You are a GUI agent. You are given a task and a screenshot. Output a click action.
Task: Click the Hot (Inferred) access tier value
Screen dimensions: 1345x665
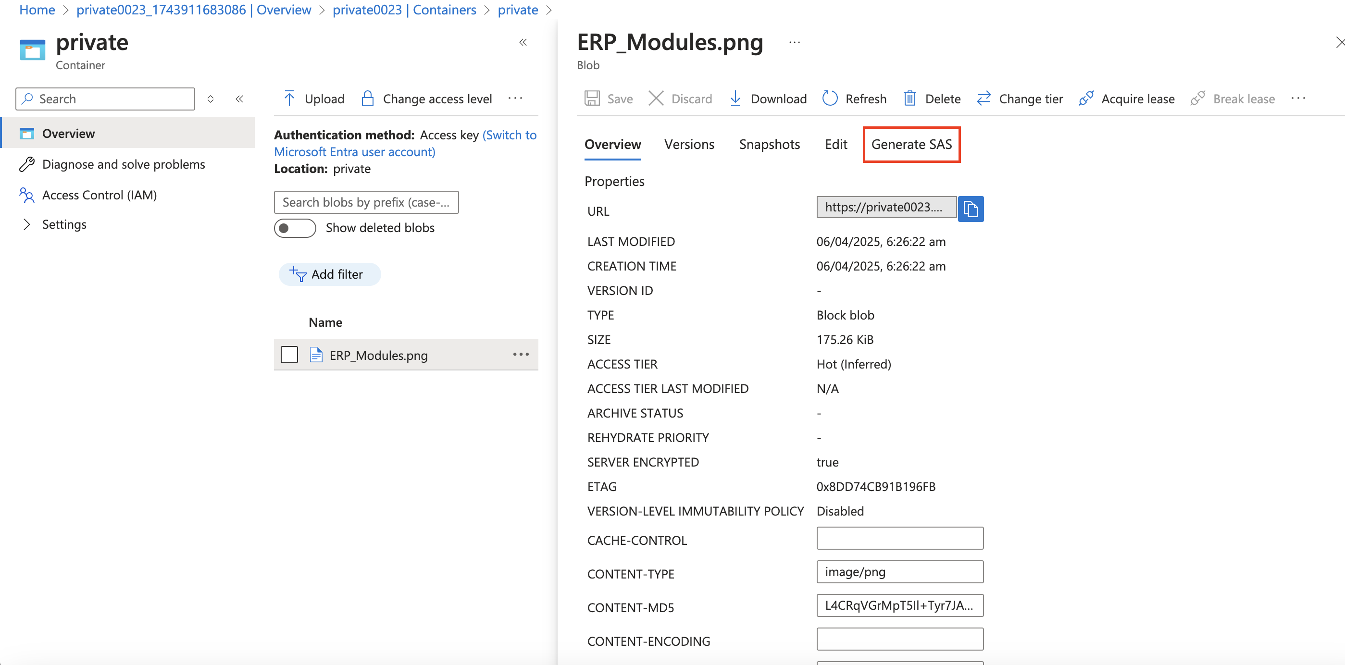point(853,364)
